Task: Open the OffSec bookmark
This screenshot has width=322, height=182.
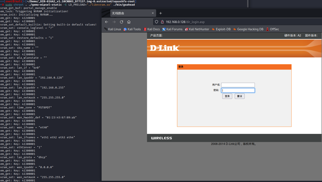Action: (x=272, y=29)
